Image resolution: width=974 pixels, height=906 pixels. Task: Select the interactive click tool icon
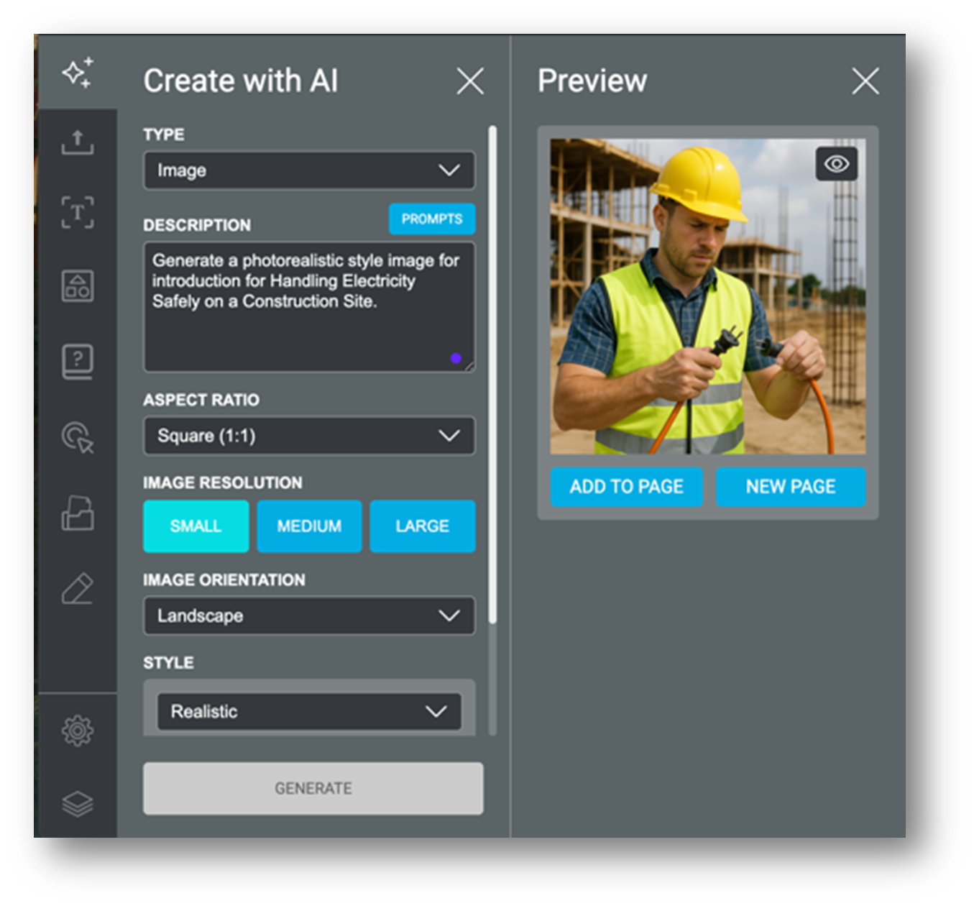click(78, 439)
